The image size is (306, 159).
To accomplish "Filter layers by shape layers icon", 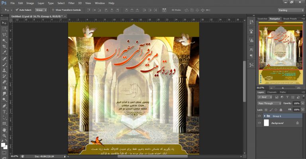I will click(x=293, y=97).
